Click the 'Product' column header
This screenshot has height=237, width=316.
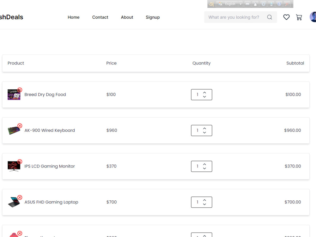pos(16,63)
